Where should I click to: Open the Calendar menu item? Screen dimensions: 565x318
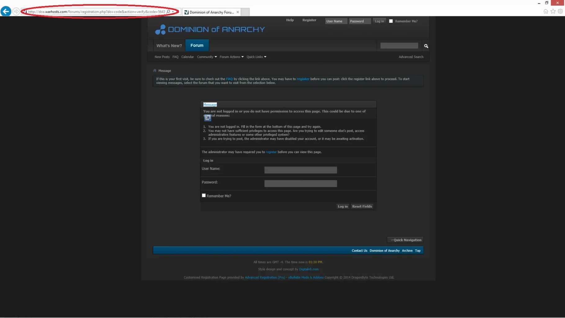pyautogui.click(x=187, y=57)
